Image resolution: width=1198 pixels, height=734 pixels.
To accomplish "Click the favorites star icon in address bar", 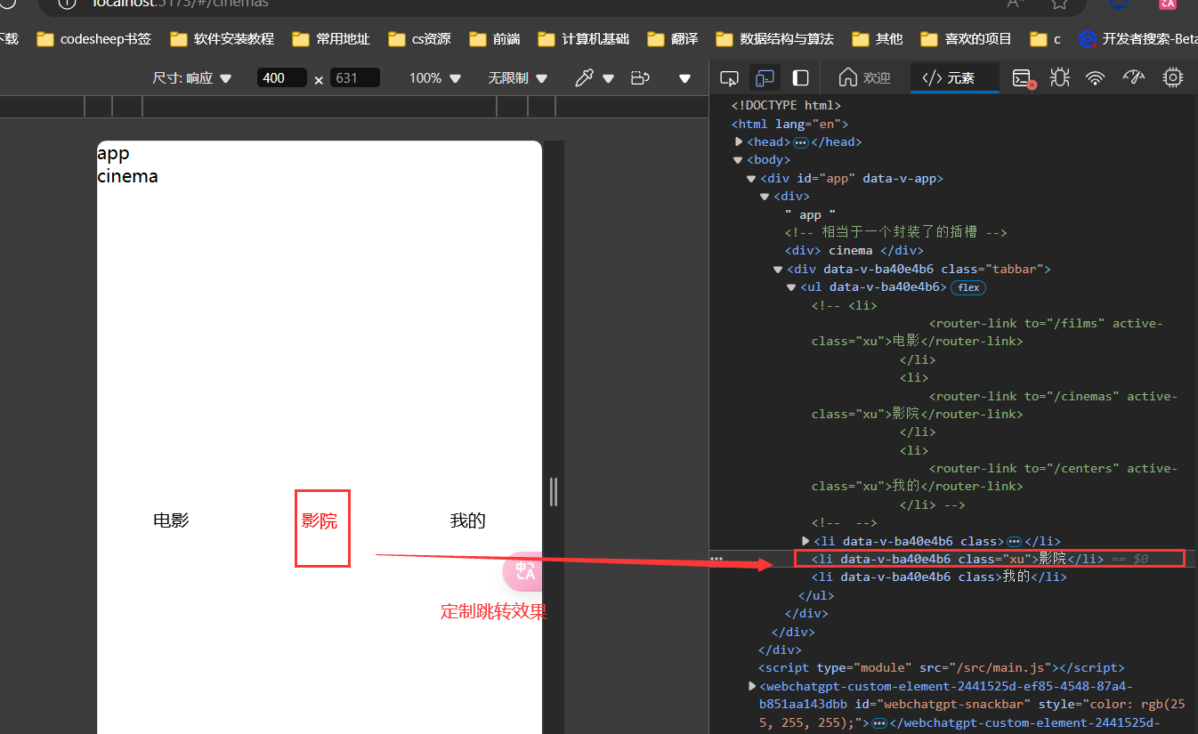I will pyautogui.click(x=1059, y=4).
